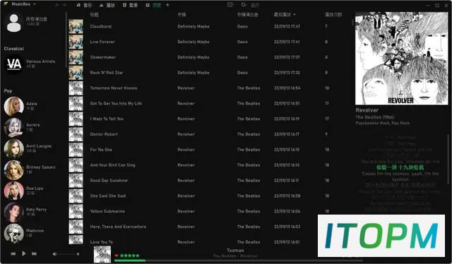This screenshot has height=264, width=452.
Task: Seek in the green playback progress bar
Action: coord(238,260)
